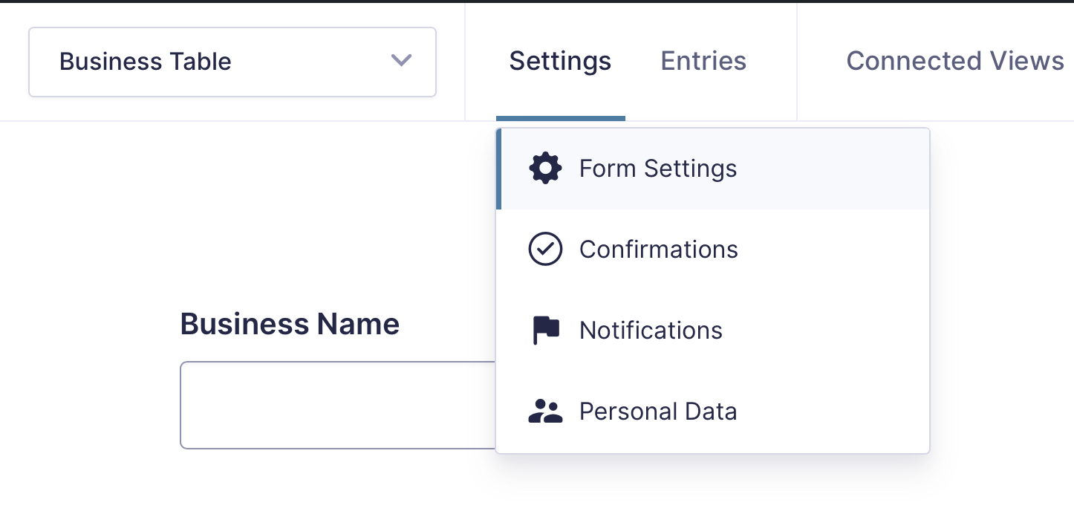Click the checkmark circle icon for Confirmations
Viewport: 1074px width, 517px height.
(x=545, y=250)
